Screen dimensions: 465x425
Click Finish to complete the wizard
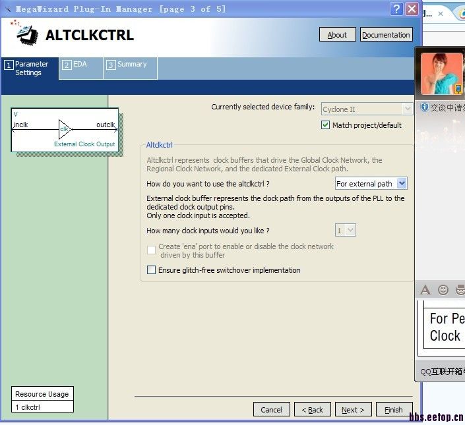point(394,410)
